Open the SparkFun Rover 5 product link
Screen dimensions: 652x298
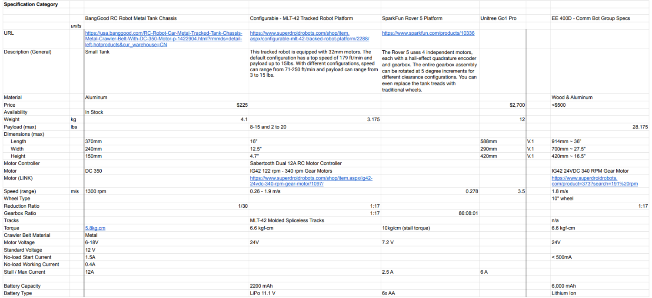pyautogui.click(x=427, y=33)
